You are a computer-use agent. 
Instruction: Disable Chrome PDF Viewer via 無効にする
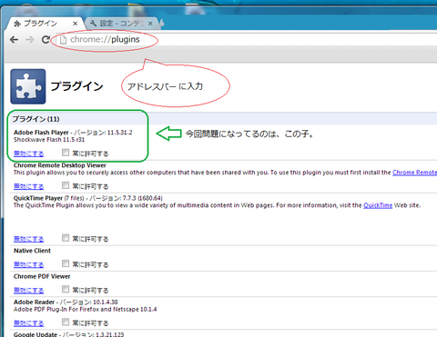click(28, 291)
